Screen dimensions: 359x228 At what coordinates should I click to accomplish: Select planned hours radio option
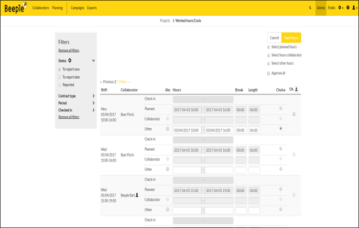coord(268,47)
